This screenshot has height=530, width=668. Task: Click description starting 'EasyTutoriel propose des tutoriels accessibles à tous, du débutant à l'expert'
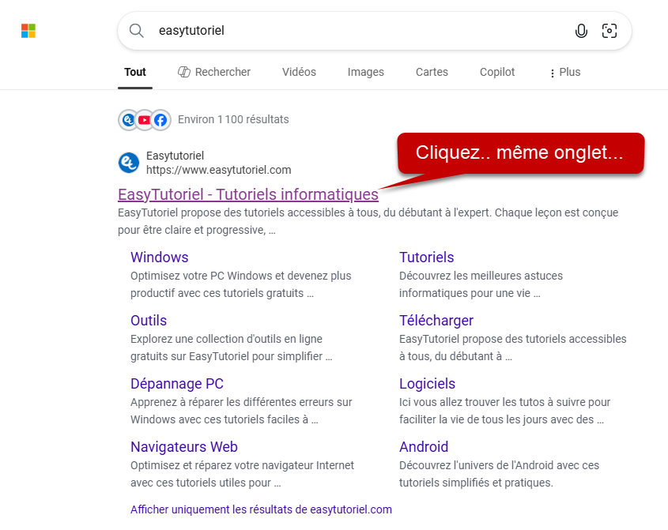click(368, 221)
